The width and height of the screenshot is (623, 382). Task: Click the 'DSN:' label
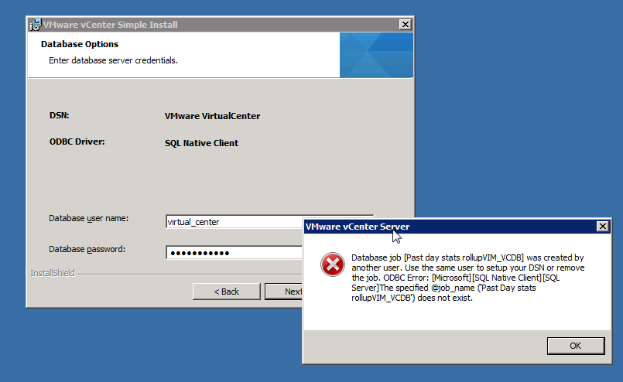coord(59,115)
